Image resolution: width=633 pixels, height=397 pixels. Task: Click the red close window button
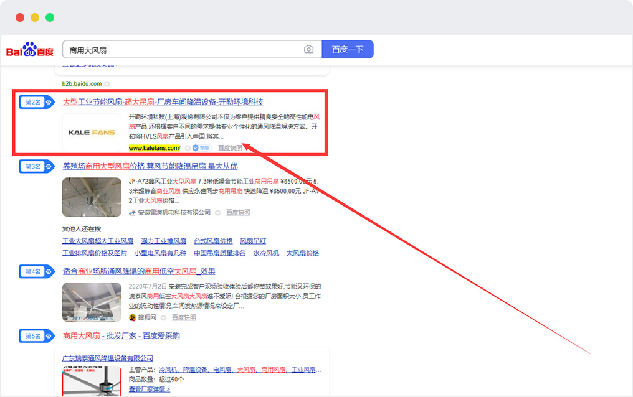coord(20,17)
